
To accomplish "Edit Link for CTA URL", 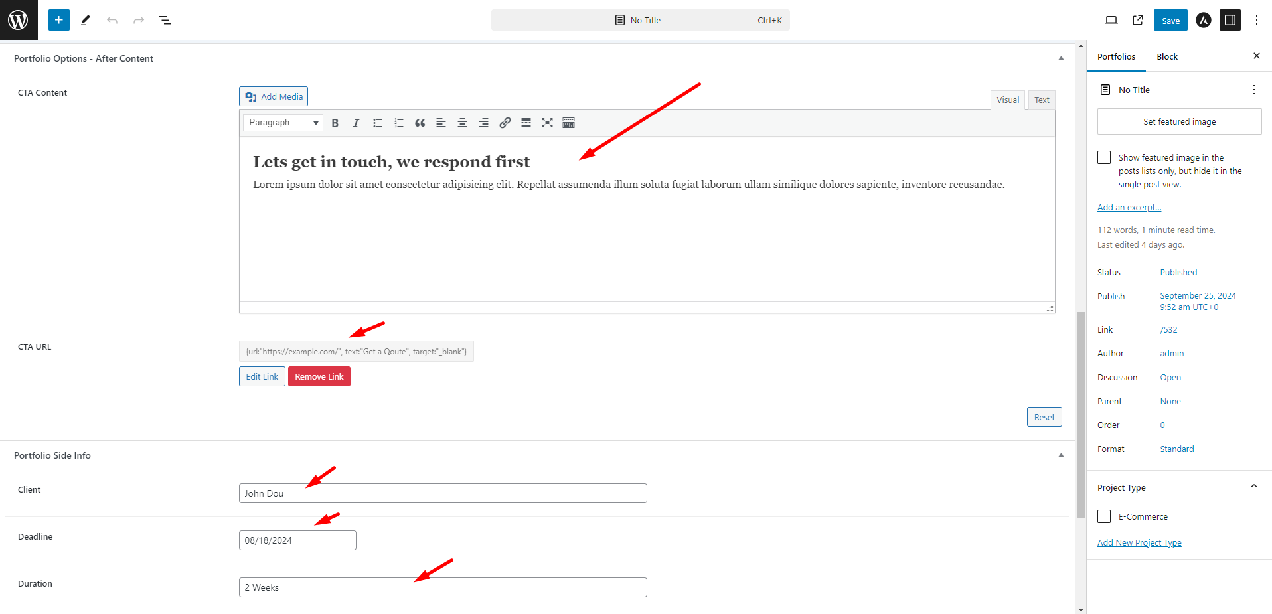I will [x=262, y=376].
